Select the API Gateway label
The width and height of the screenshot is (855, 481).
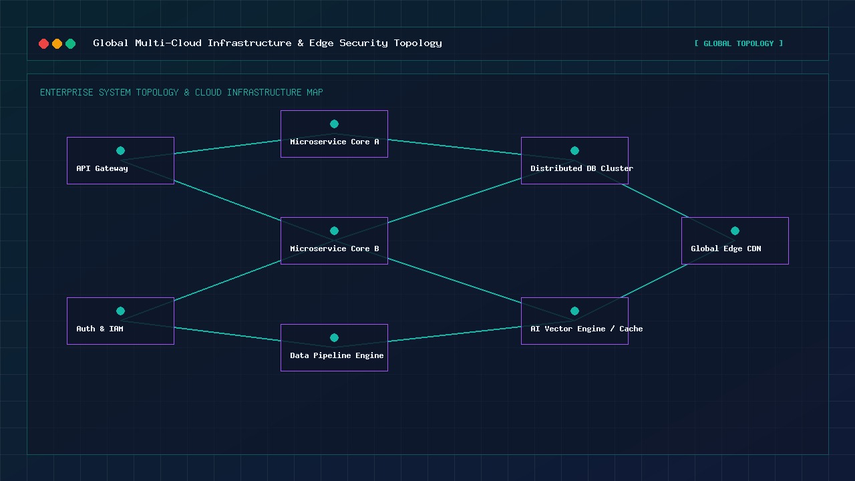[x=102, y=168]
